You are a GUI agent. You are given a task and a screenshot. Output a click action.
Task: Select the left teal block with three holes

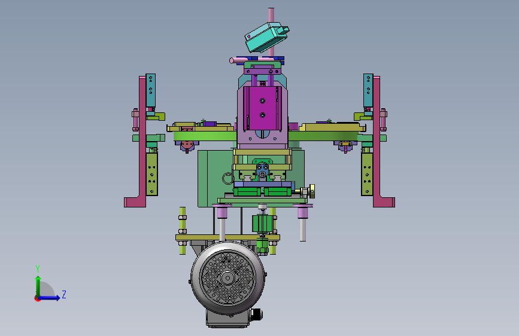tap(151, 90)
